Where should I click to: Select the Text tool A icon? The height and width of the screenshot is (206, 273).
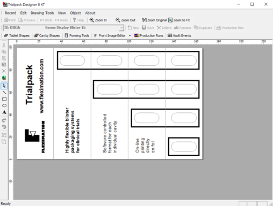[4, 112]
